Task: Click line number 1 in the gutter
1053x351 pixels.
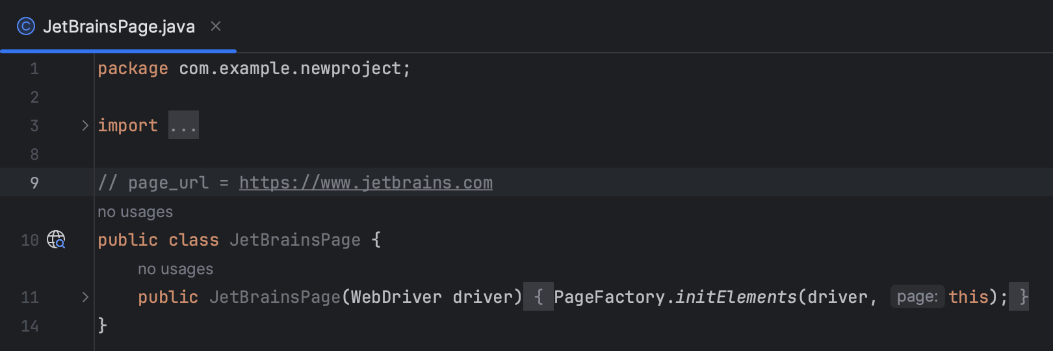Action: coord(34,68)
